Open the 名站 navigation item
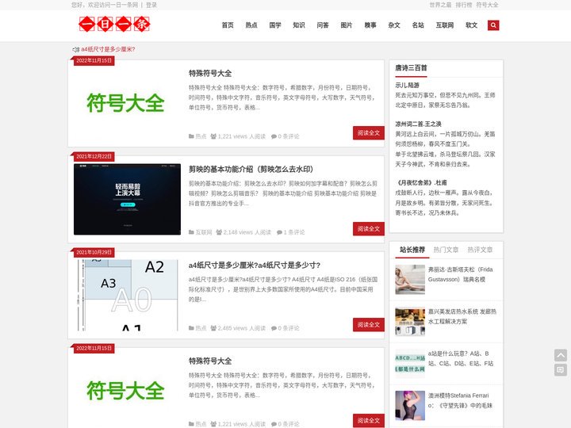This screenshot has width=571, height=428. [x=418, y=25]
